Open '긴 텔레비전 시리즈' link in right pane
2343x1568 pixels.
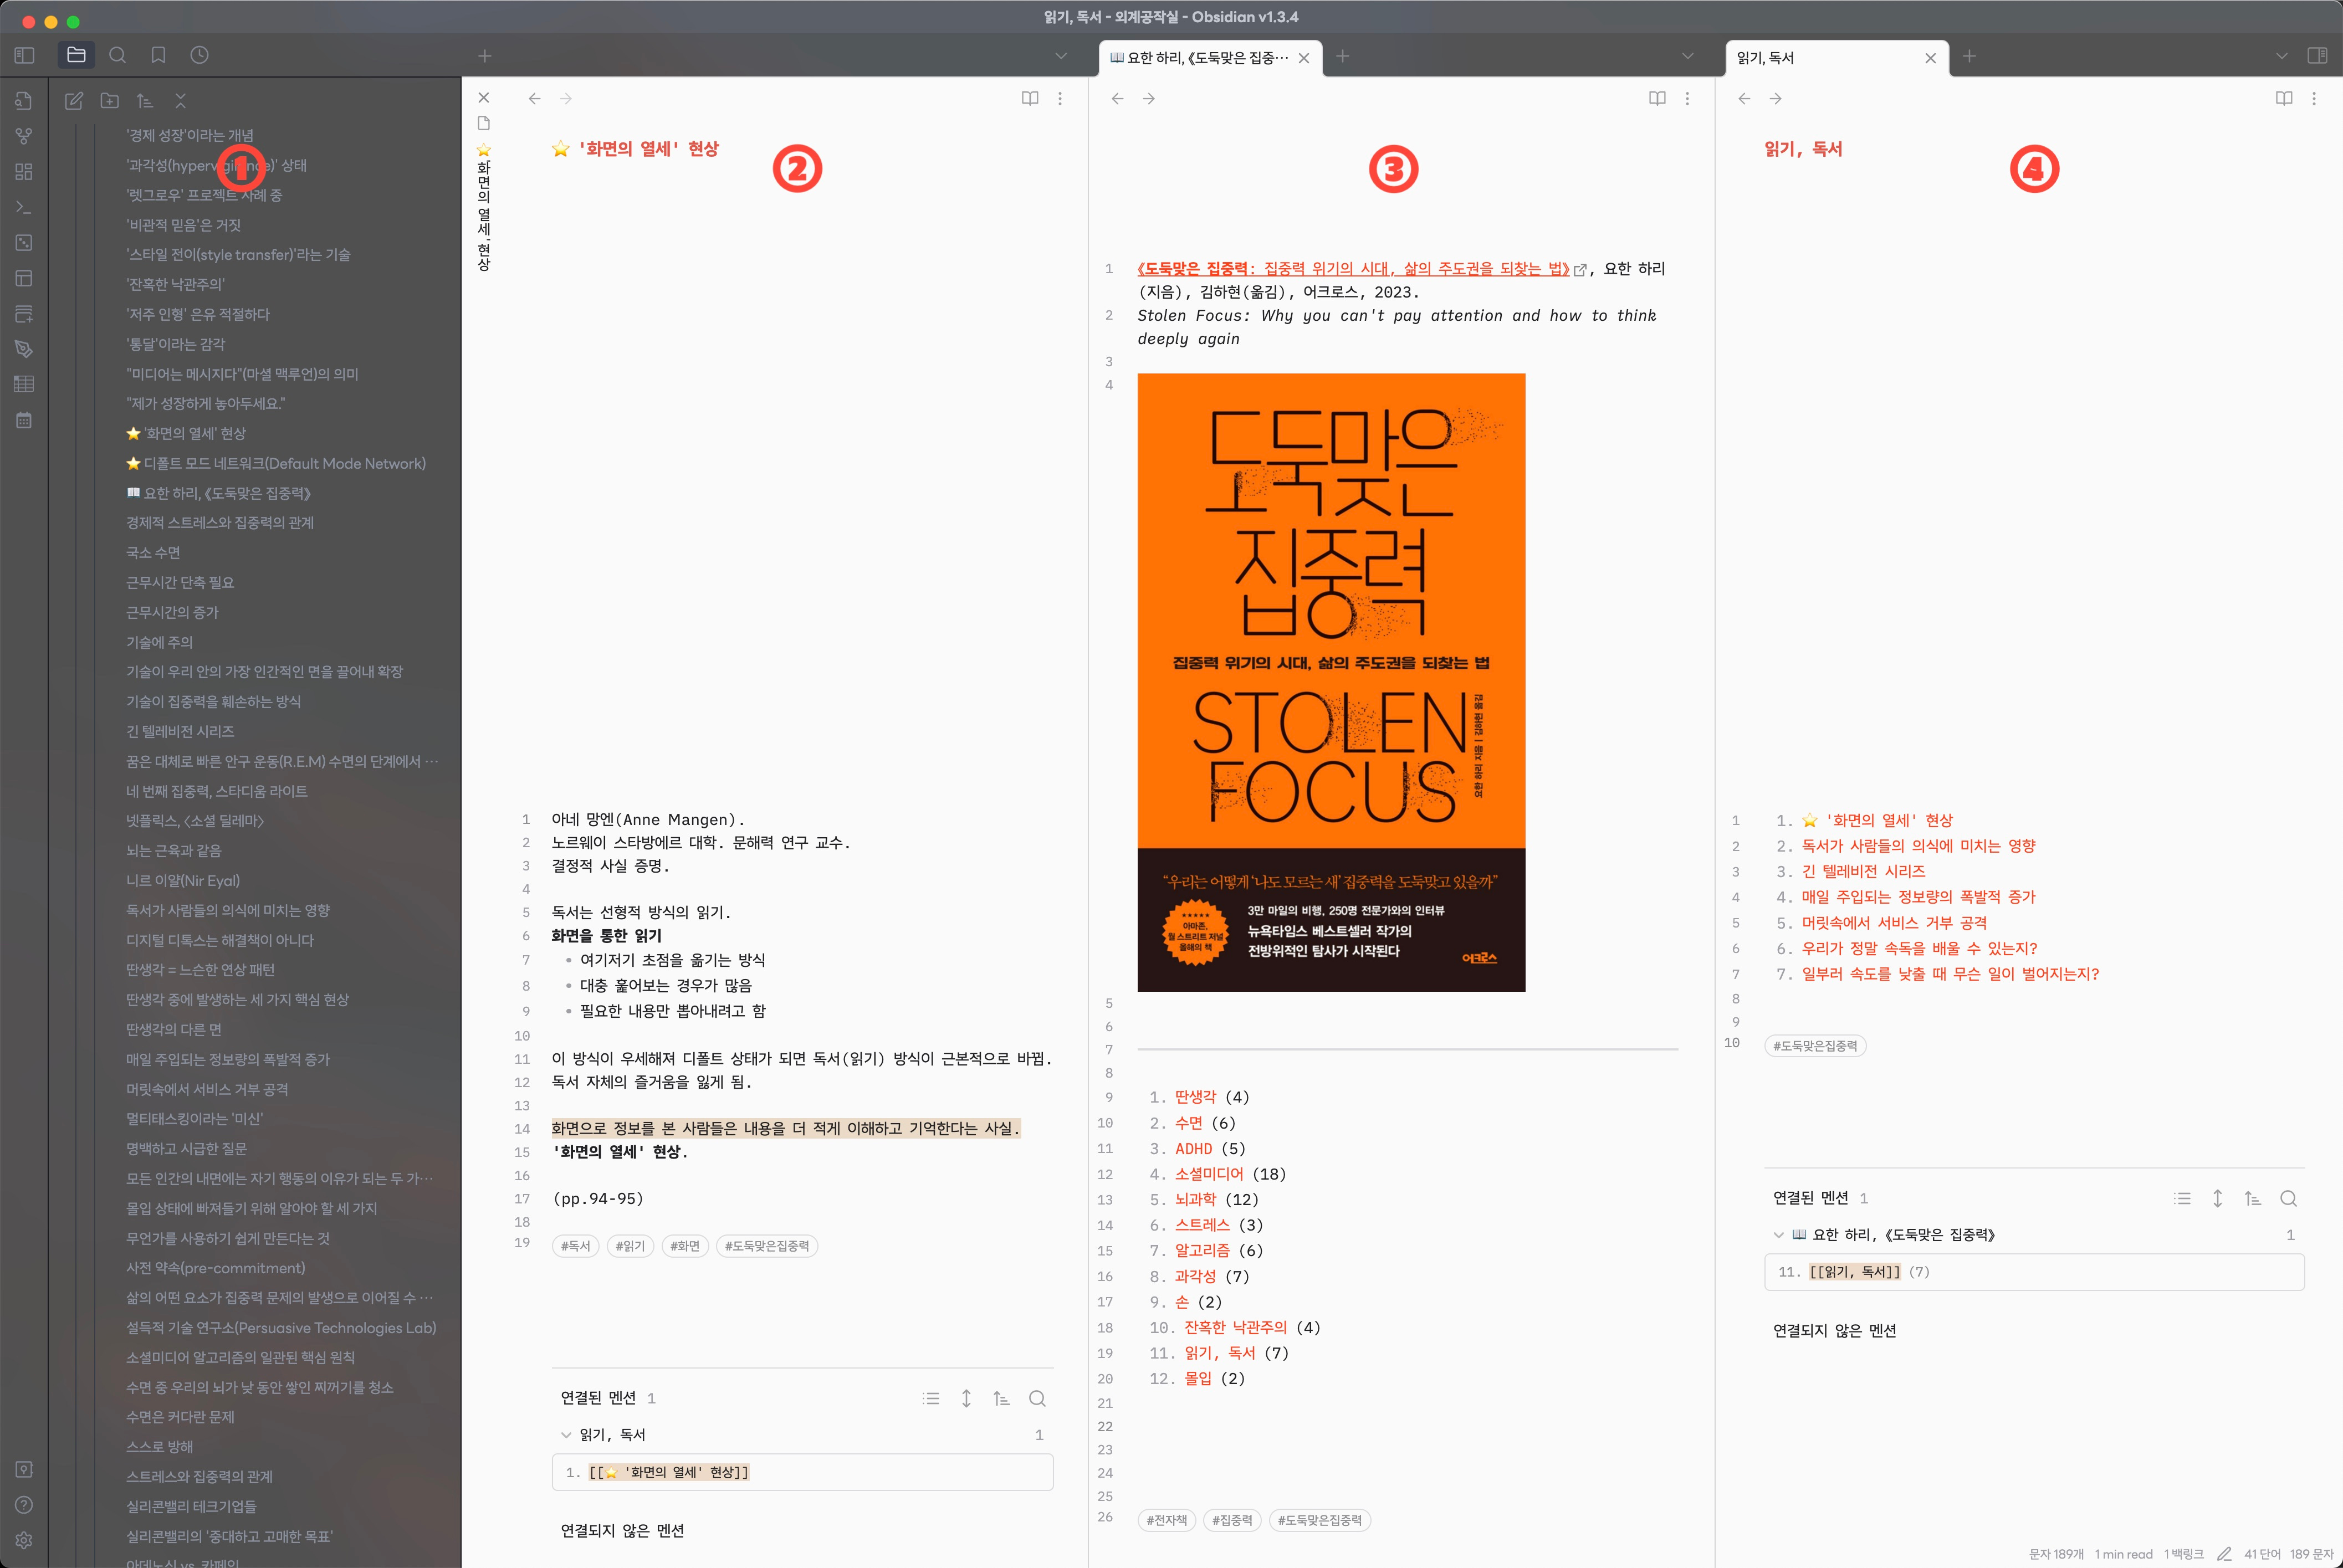click(1863, 871)
